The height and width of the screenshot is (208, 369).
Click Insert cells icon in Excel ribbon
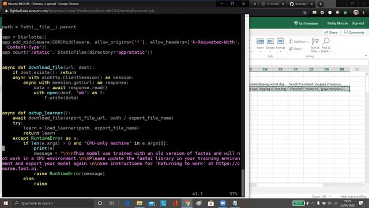pos(260,41)
